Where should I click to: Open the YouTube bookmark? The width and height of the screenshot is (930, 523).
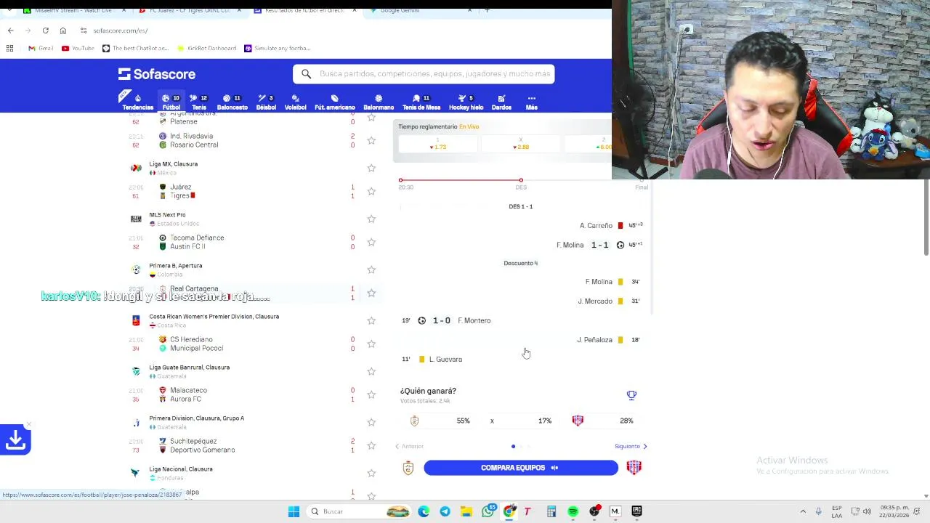point(78,48)
